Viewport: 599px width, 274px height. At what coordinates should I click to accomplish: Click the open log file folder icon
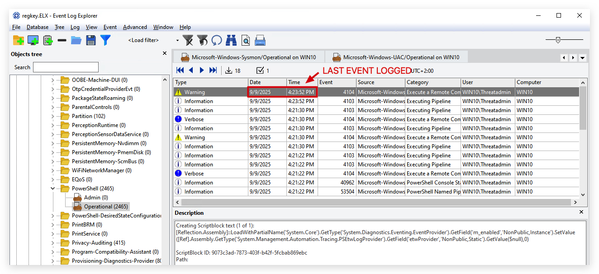point(76,40)
